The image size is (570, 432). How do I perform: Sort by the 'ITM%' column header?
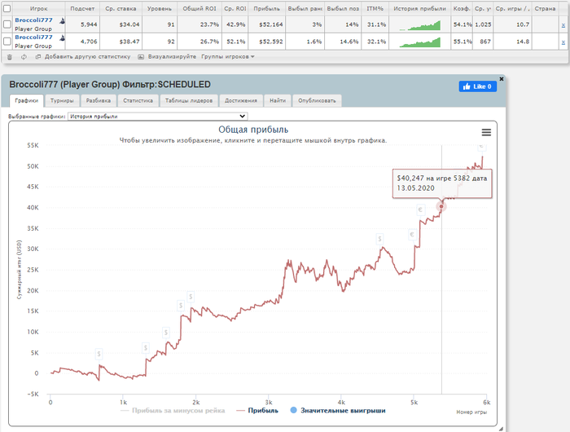coord(375,8)
